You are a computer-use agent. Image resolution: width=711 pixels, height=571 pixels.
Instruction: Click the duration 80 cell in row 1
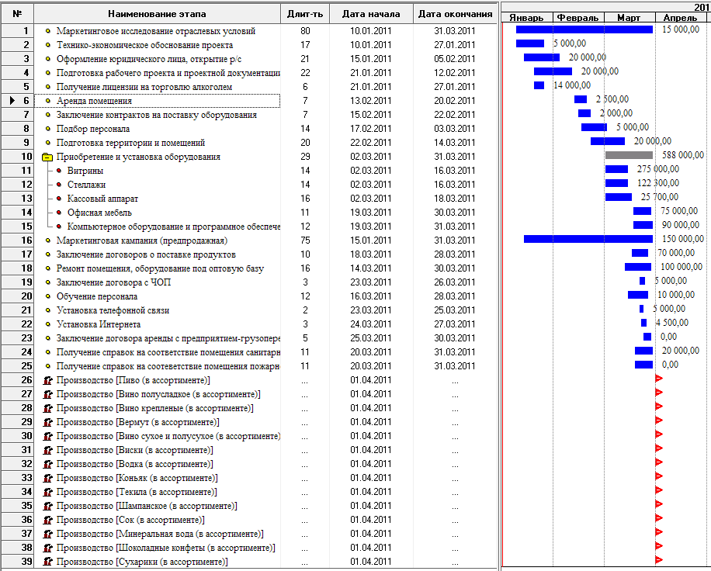click(305, 31)
